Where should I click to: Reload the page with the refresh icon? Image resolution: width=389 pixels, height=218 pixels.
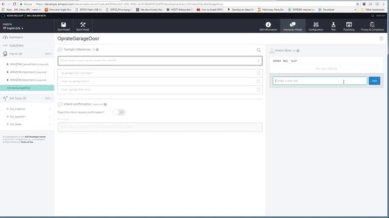point(15,4)
